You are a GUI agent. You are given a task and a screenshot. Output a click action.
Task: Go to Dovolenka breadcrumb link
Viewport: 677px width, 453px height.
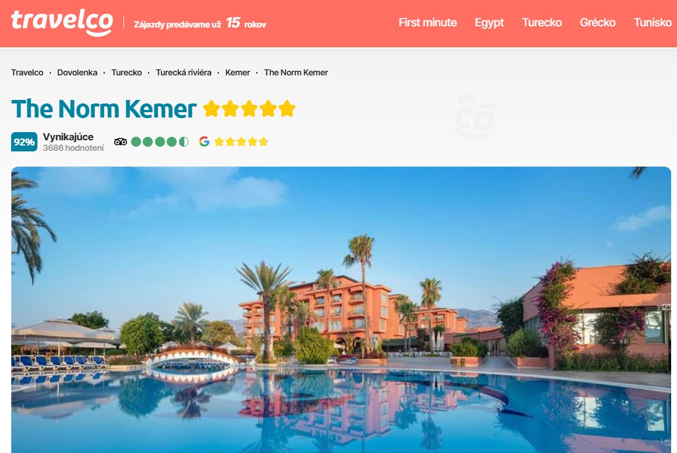77,72
